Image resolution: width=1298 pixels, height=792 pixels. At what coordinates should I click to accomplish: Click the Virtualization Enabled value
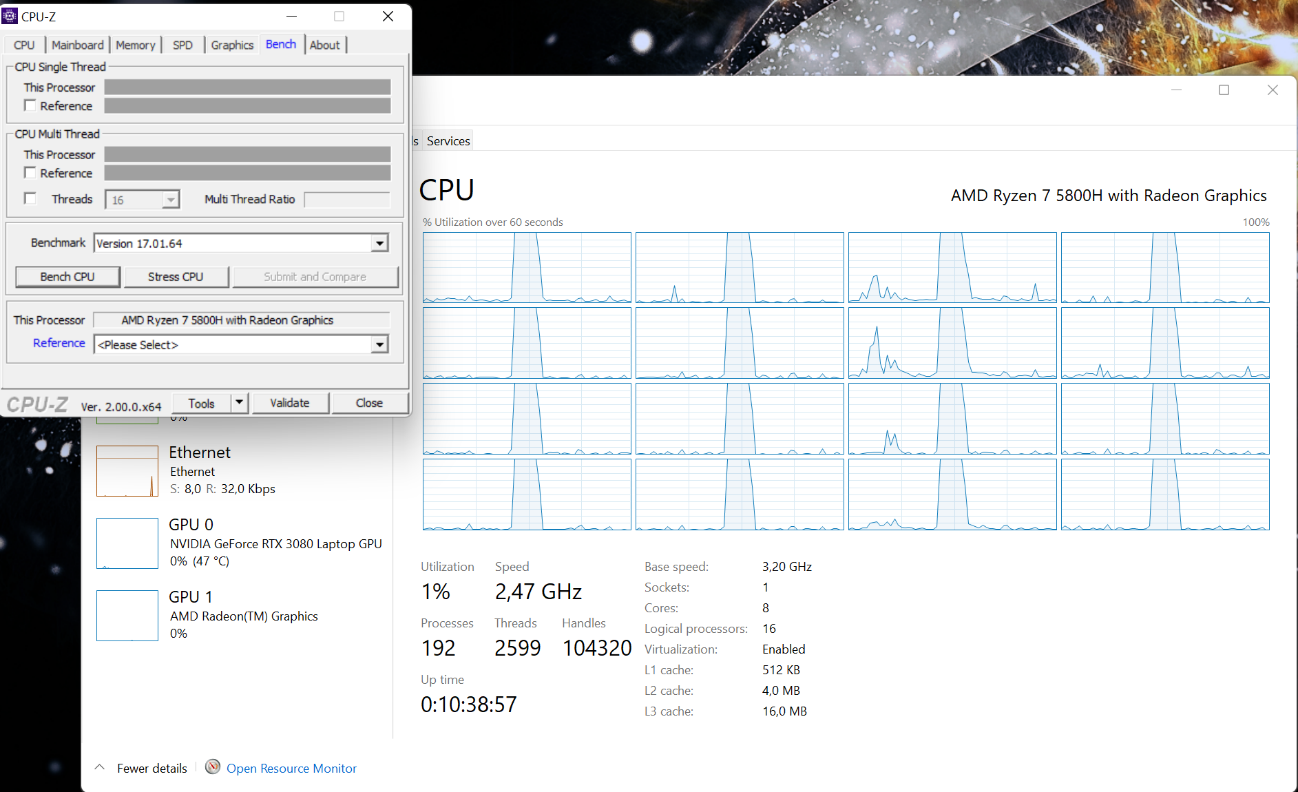(784, 649)
